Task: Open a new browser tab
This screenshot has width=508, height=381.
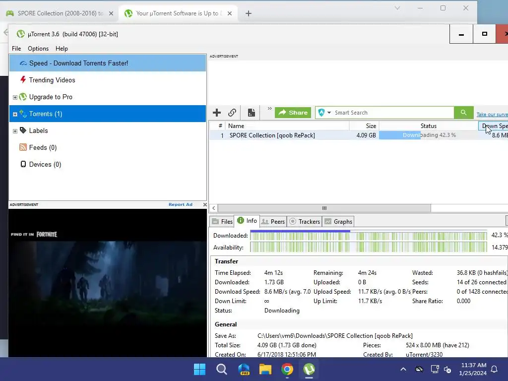Action: [x=249, y=13]
